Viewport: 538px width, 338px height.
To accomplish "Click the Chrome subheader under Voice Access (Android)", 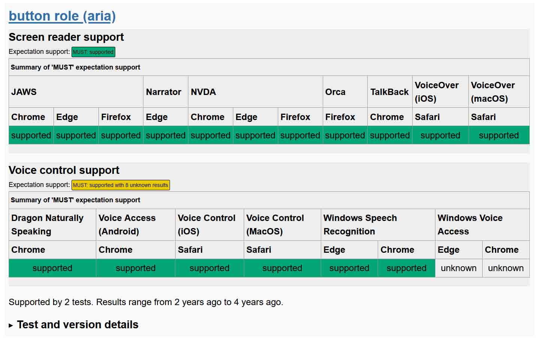I will (x=136, y=250).
